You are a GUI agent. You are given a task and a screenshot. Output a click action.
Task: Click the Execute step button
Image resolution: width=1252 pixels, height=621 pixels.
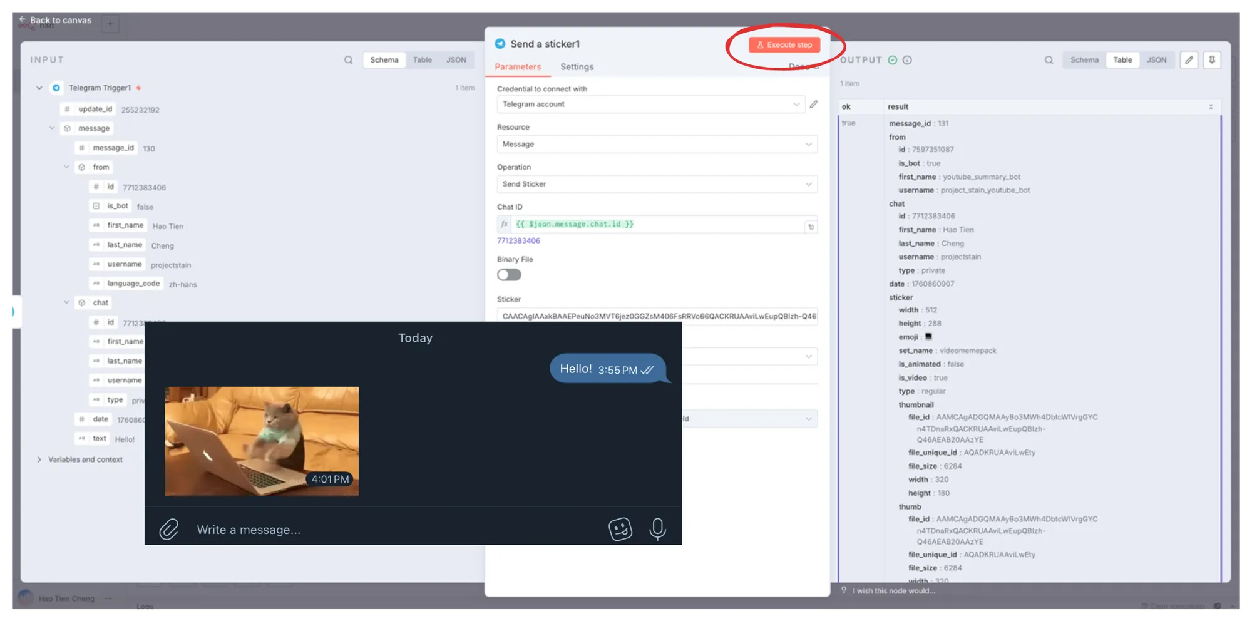784,45
